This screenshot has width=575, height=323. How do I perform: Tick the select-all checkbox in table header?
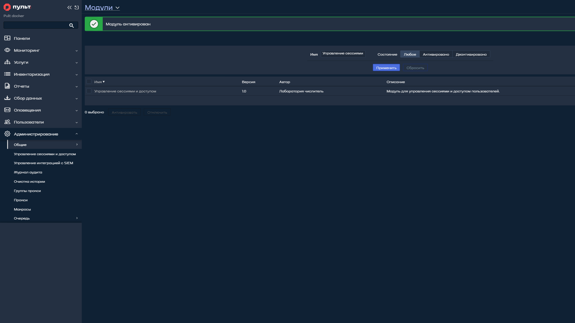pos(89,81)
